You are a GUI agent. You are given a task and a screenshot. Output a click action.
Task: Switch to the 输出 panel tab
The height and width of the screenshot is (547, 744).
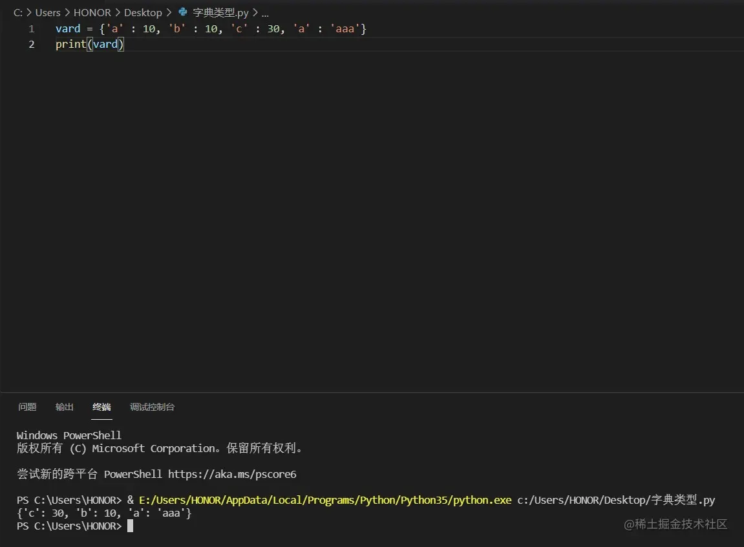click(x=65, y=407)
